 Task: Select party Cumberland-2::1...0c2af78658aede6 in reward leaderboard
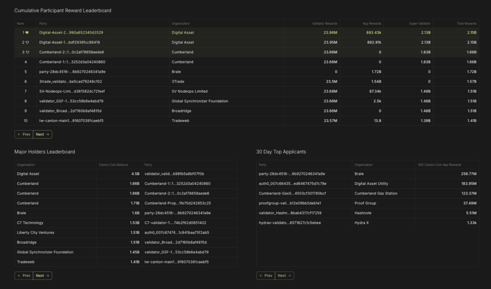[x=71, y=52]
